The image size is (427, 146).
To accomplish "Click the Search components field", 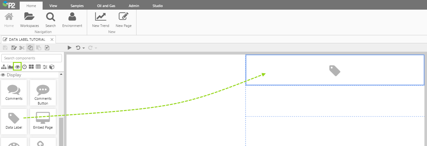I will click(32, 58).
